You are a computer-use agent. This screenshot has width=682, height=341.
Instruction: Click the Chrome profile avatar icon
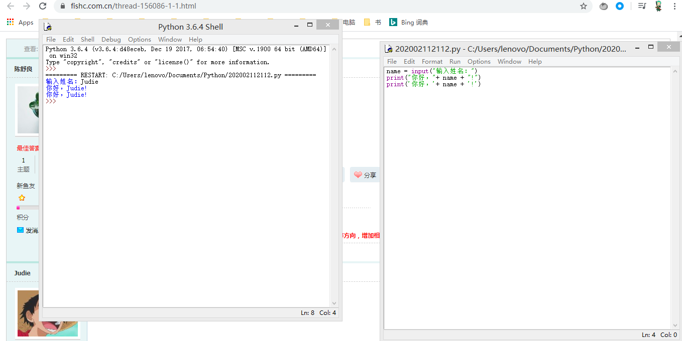(x=658, y=7)
